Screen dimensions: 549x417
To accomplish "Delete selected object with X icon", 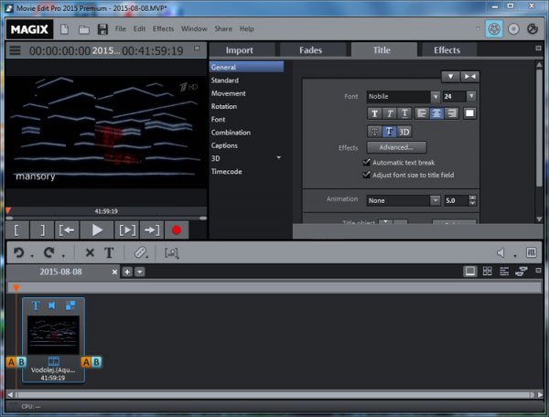I will click(x=90, y=252).
